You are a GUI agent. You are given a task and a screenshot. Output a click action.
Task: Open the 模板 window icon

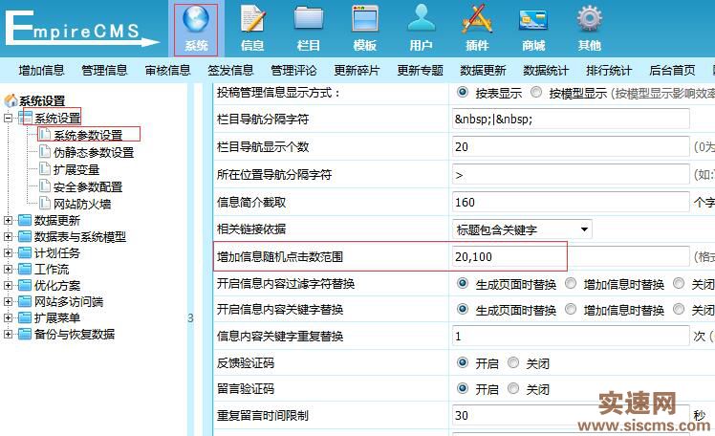(x=365, y=19)
